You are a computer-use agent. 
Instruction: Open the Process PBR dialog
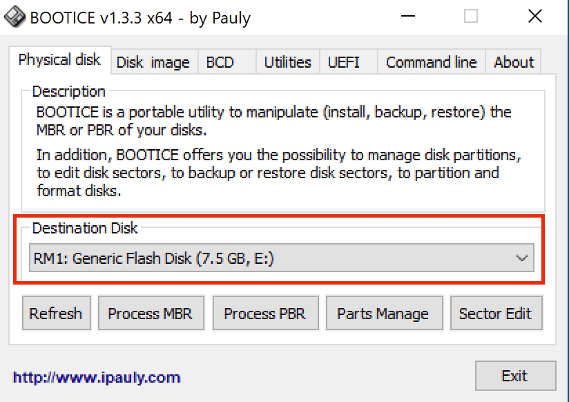click(264, 314)
